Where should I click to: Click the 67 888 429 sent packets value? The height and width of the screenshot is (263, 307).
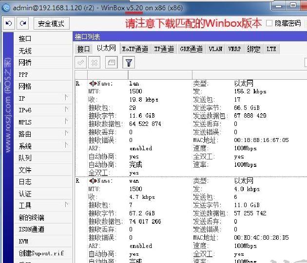[x=250, y=116]
